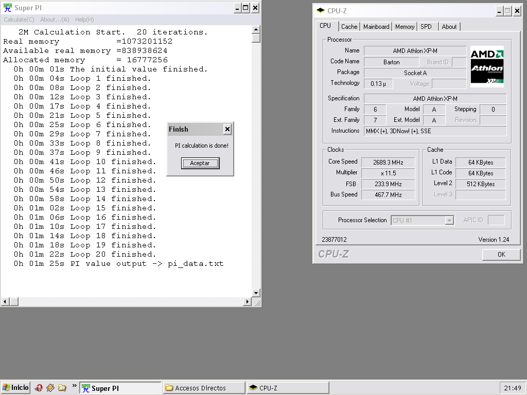This screenshot has height=395, width=527.
Task: Close the Finish dialog with X
Action: 227,129
